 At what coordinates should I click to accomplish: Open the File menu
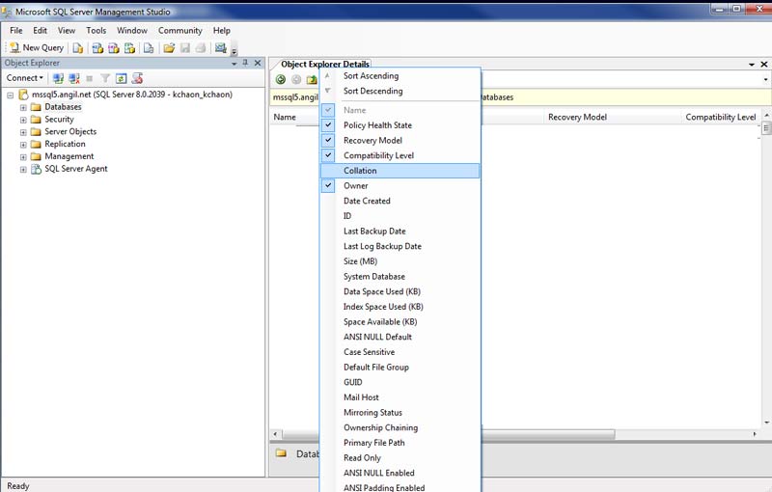point(16,31)
